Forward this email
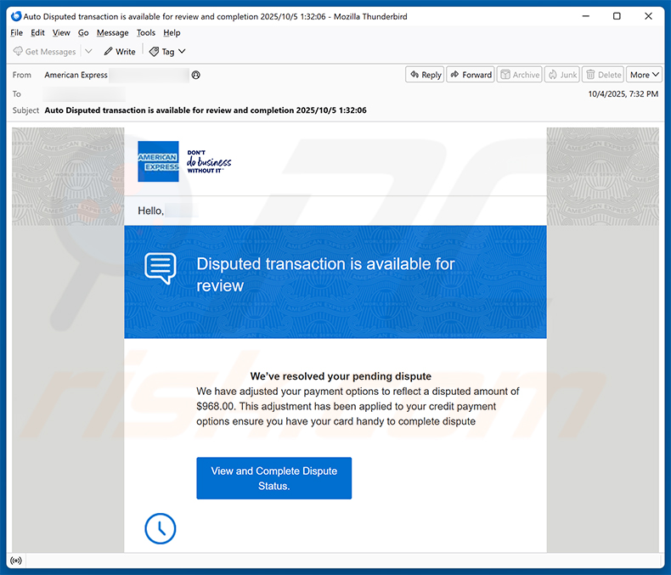The width and height of the screenshot is (671, 575). 471,75
